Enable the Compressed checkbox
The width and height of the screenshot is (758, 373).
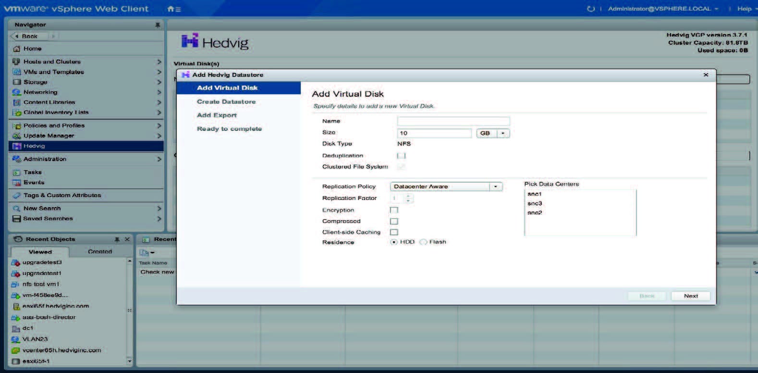pyautogui.click(x=394, y=221)
